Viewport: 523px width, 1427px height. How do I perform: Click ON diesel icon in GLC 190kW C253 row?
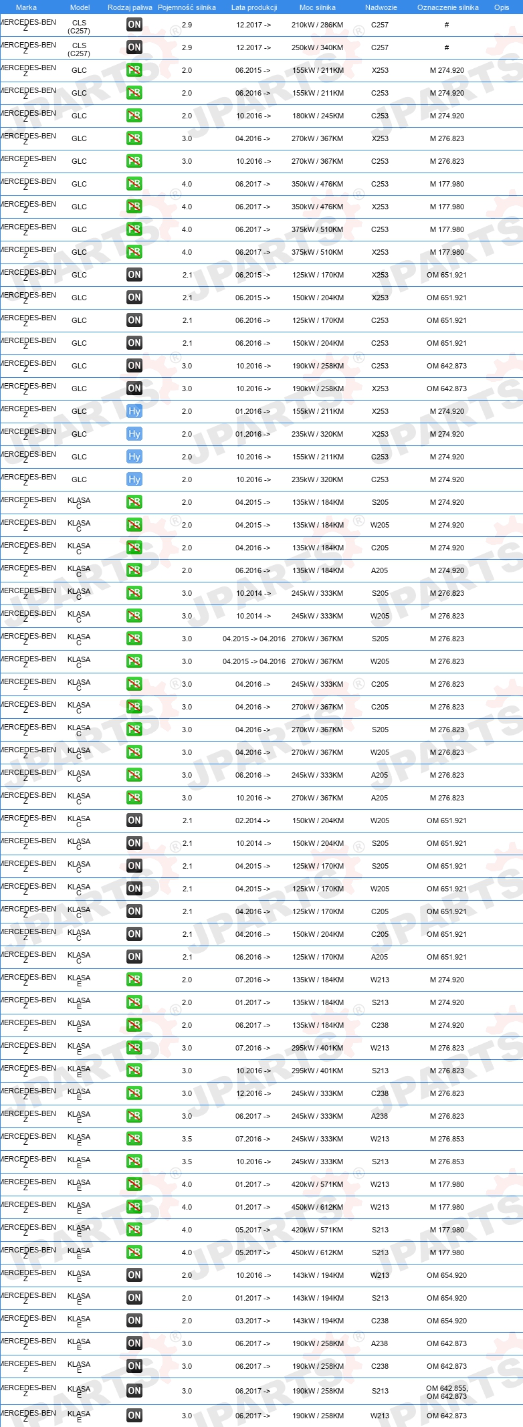[x=134, y=366]
